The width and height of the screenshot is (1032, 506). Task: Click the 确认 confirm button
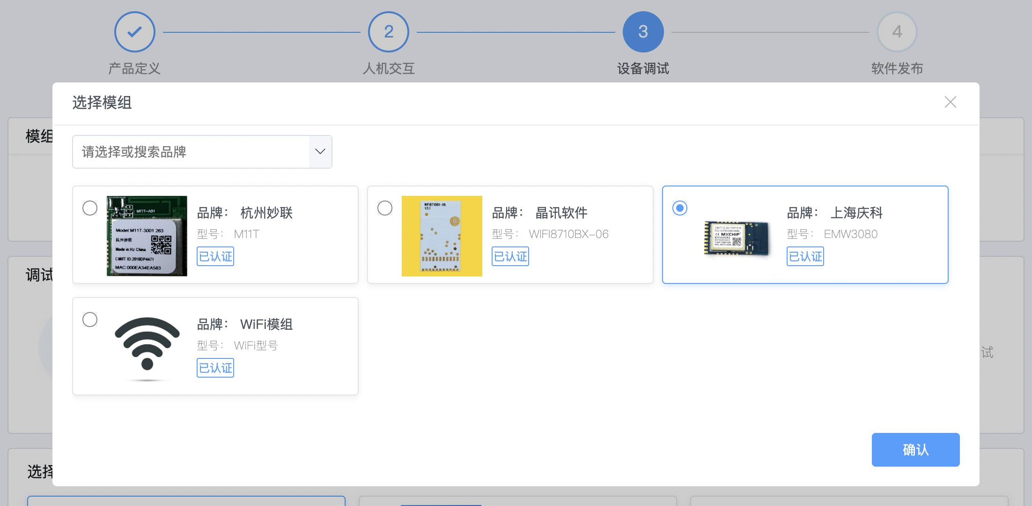[x=915, y=450]
